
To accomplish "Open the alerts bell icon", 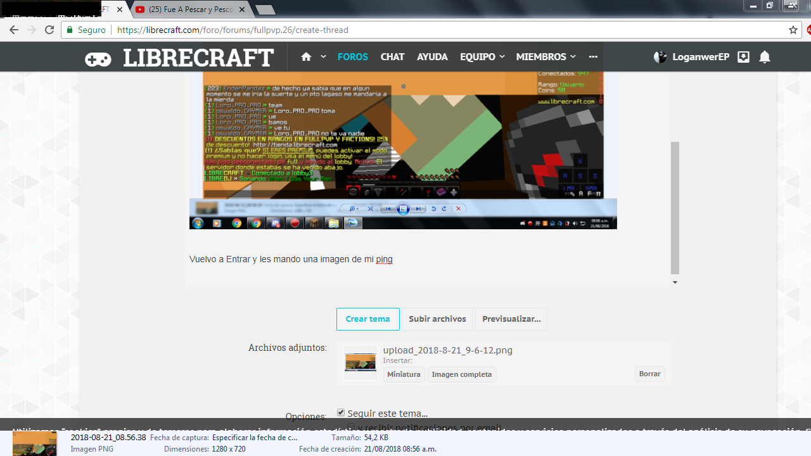I will (765, 57).
